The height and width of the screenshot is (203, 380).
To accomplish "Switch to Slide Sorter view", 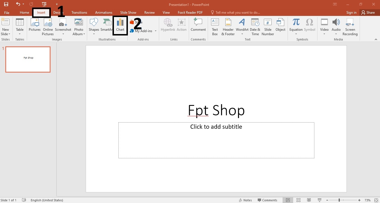I will [298, 200].
